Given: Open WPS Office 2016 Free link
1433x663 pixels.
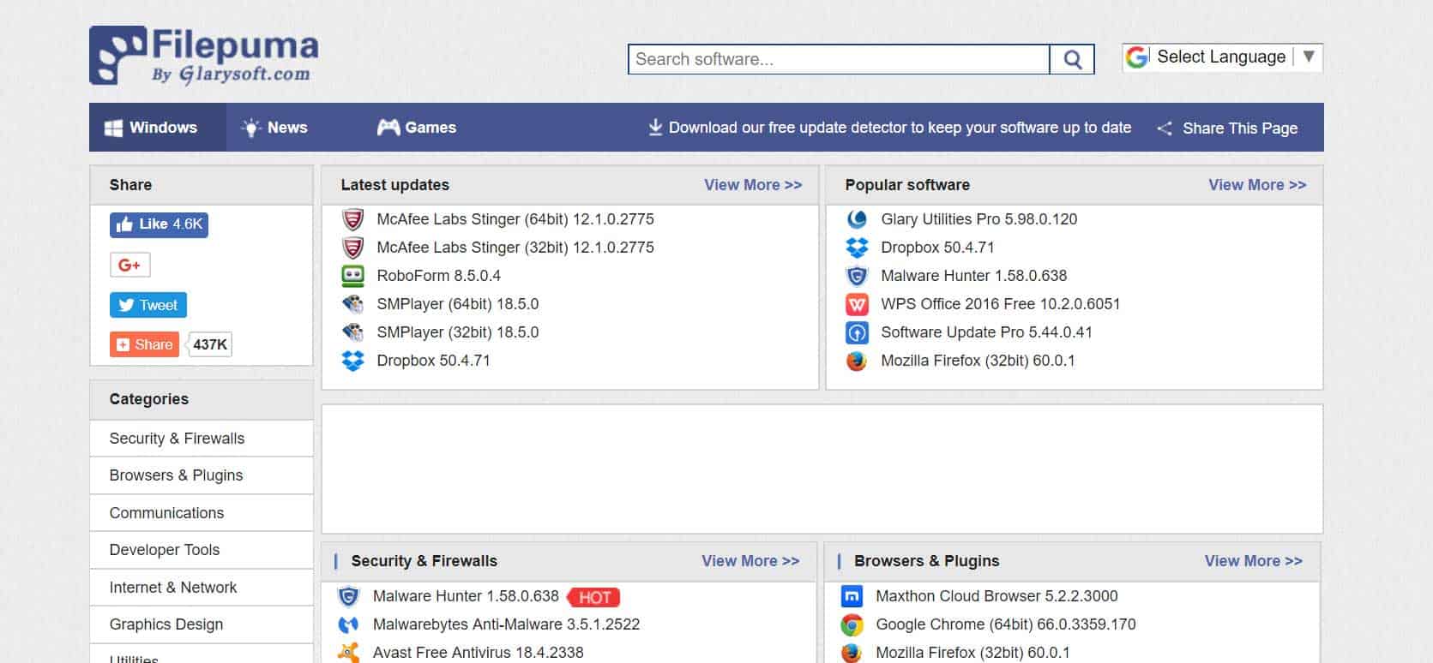Looking at the screenshot, I should click(1000, 304).
